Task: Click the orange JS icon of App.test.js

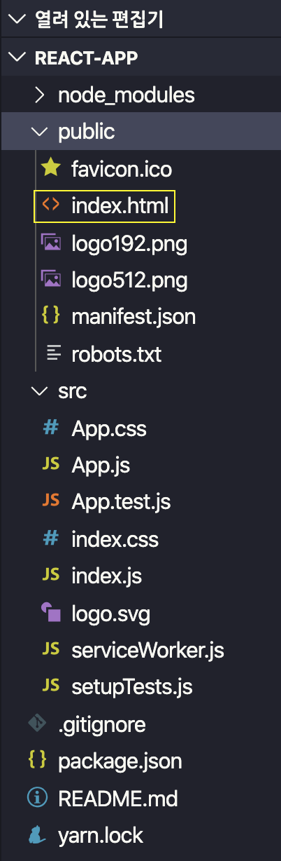Action: 50,501
